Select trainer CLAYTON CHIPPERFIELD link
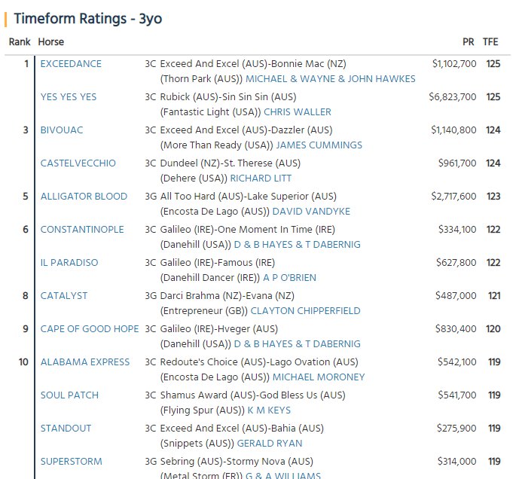The image size is (519, 479). tap(305, 310)
